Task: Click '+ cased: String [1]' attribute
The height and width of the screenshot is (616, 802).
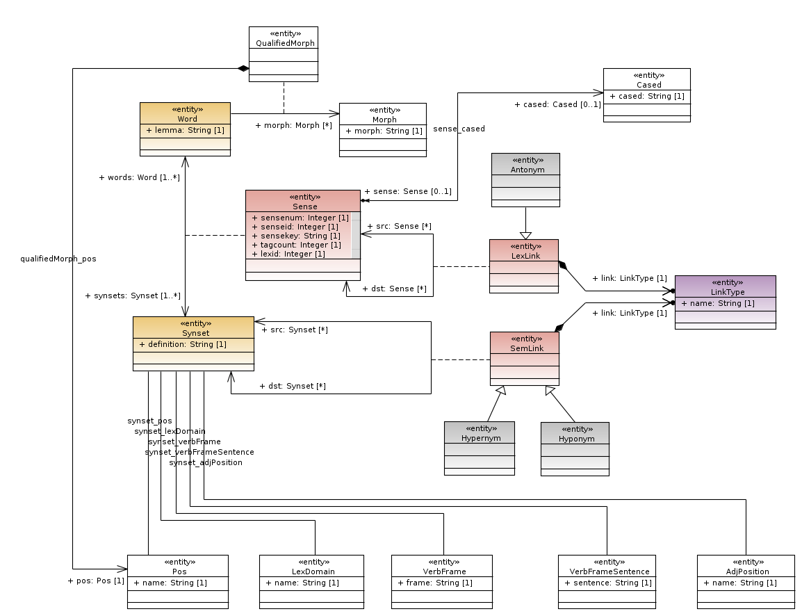Action: [647, 96]
